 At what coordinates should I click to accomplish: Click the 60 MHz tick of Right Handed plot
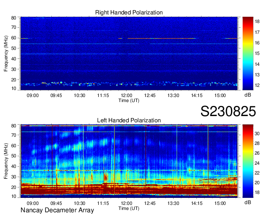pos(14,38)
